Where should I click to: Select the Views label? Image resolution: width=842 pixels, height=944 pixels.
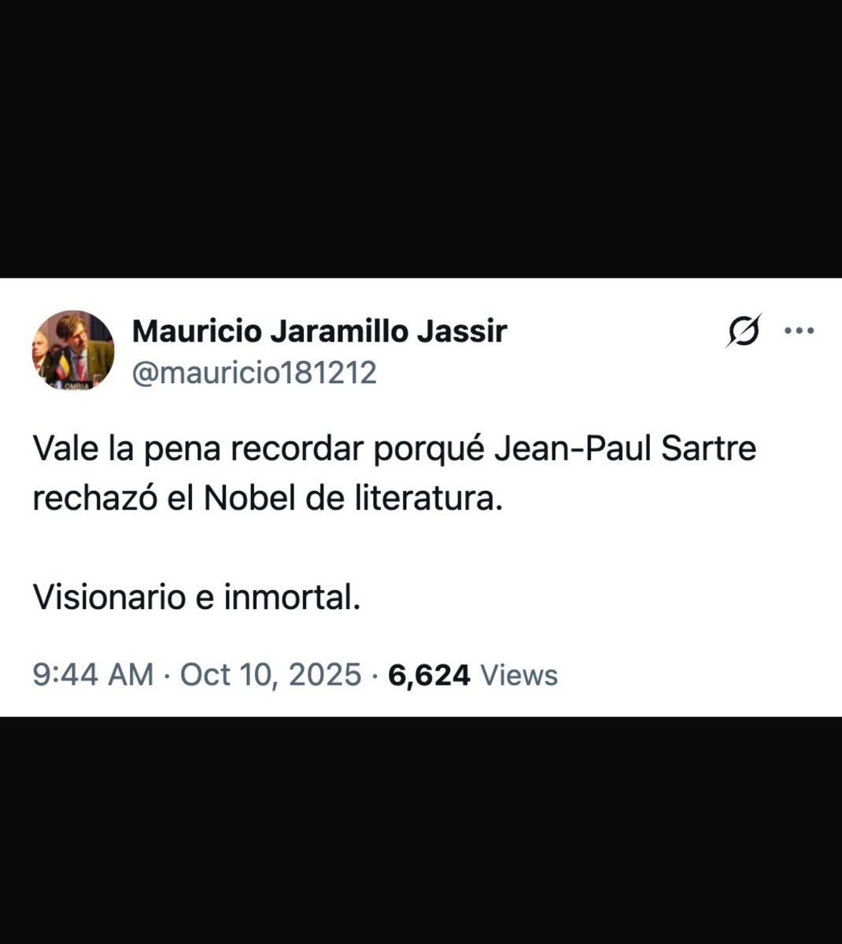click(x=519, y=675)
